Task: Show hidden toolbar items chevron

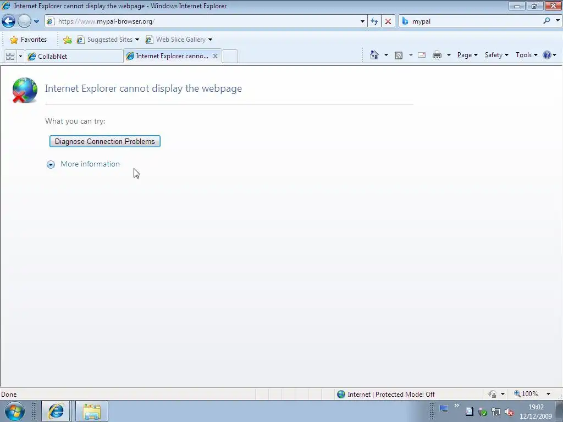Action: [457, 406]
